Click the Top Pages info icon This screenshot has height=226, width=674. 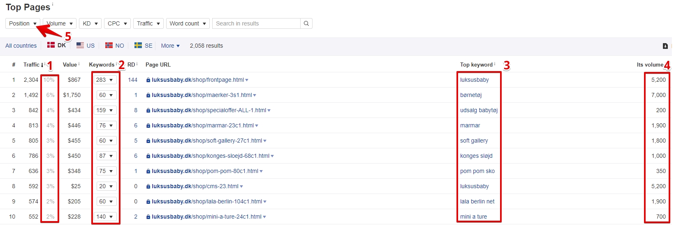coord(53,5)
